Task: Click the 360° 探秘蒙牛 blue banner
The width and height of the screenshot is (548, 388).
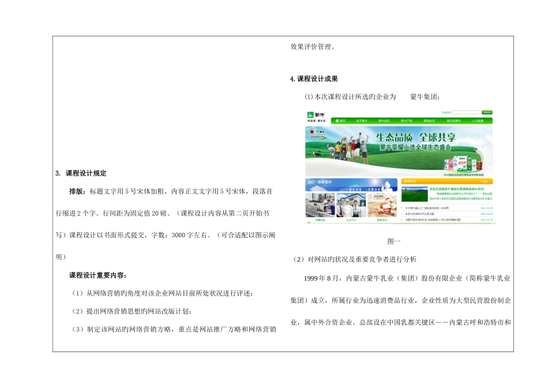Action: 351,184
